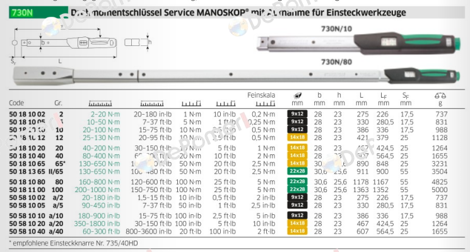
Task: Click the length value 1363
Action: pos(361,190)
